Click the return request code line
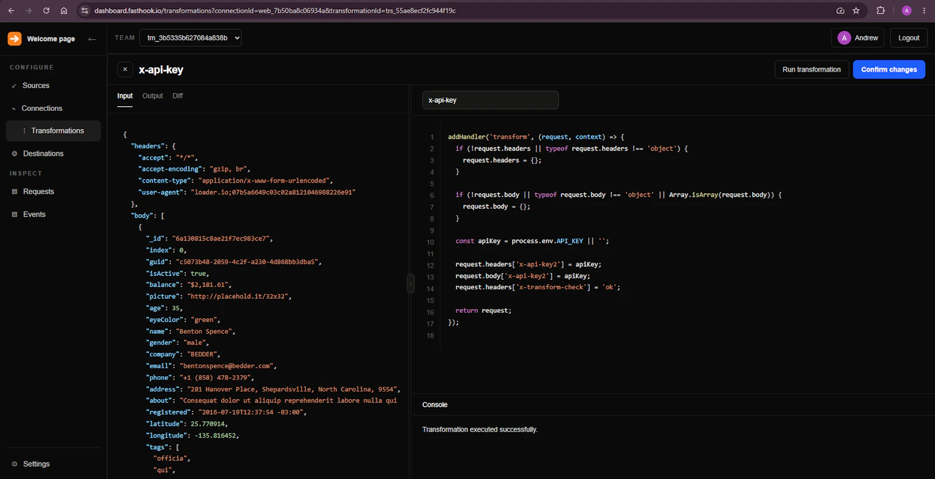This screenshot has height=479, width=935. pos(483,311)
